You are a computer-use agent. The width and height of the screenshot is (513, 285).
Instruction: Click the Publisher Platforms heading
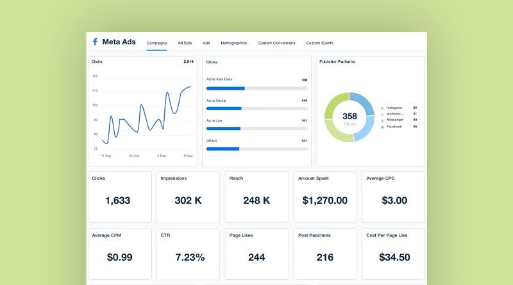tap(337, 61)
